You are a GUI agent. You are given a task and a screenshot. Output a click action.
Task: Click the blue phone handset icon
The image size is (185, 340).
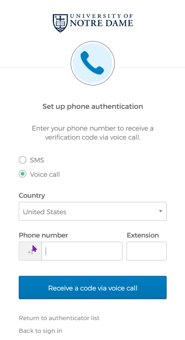[92, 63]
